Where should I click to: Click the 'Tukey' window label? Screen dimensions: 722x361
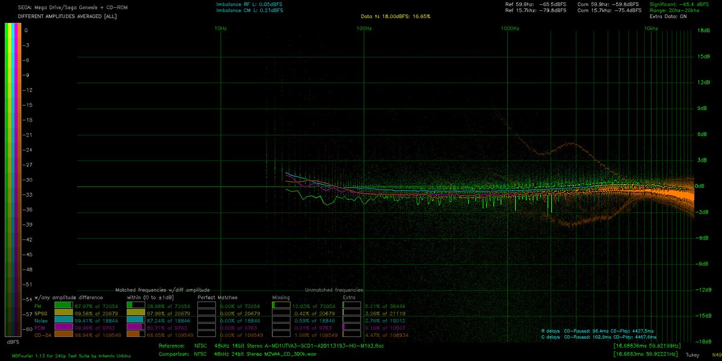pos(693,356)
